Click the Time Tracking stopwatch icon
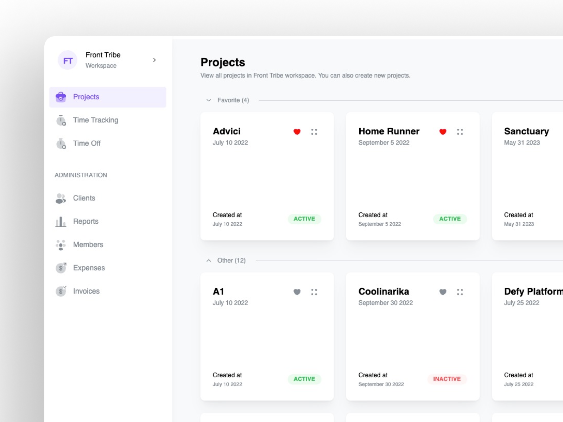The height and width of the screenshot is (422, 563). click(61, 120)
